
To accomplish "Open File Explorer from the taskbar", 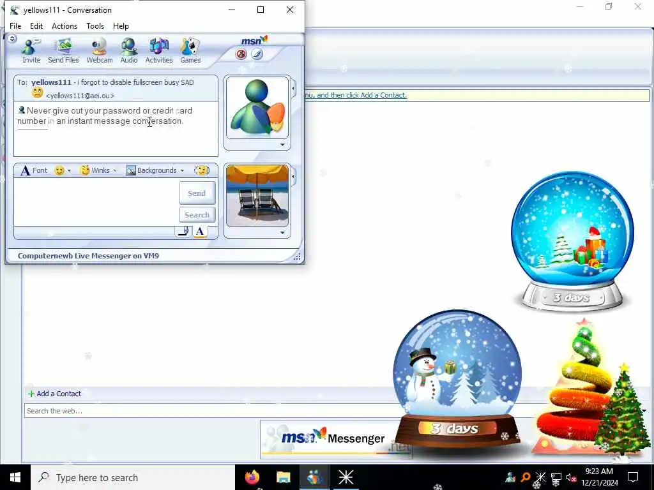I will (283, 477).
